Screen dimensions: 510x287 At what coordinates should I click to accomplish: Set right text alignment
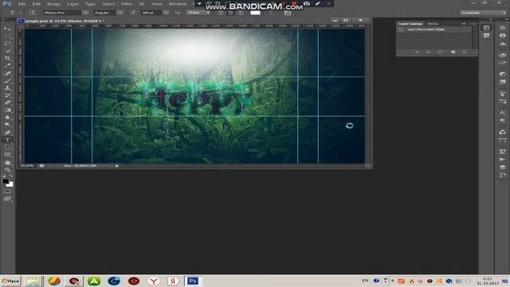pyautogui.click(x=241, y=13)
